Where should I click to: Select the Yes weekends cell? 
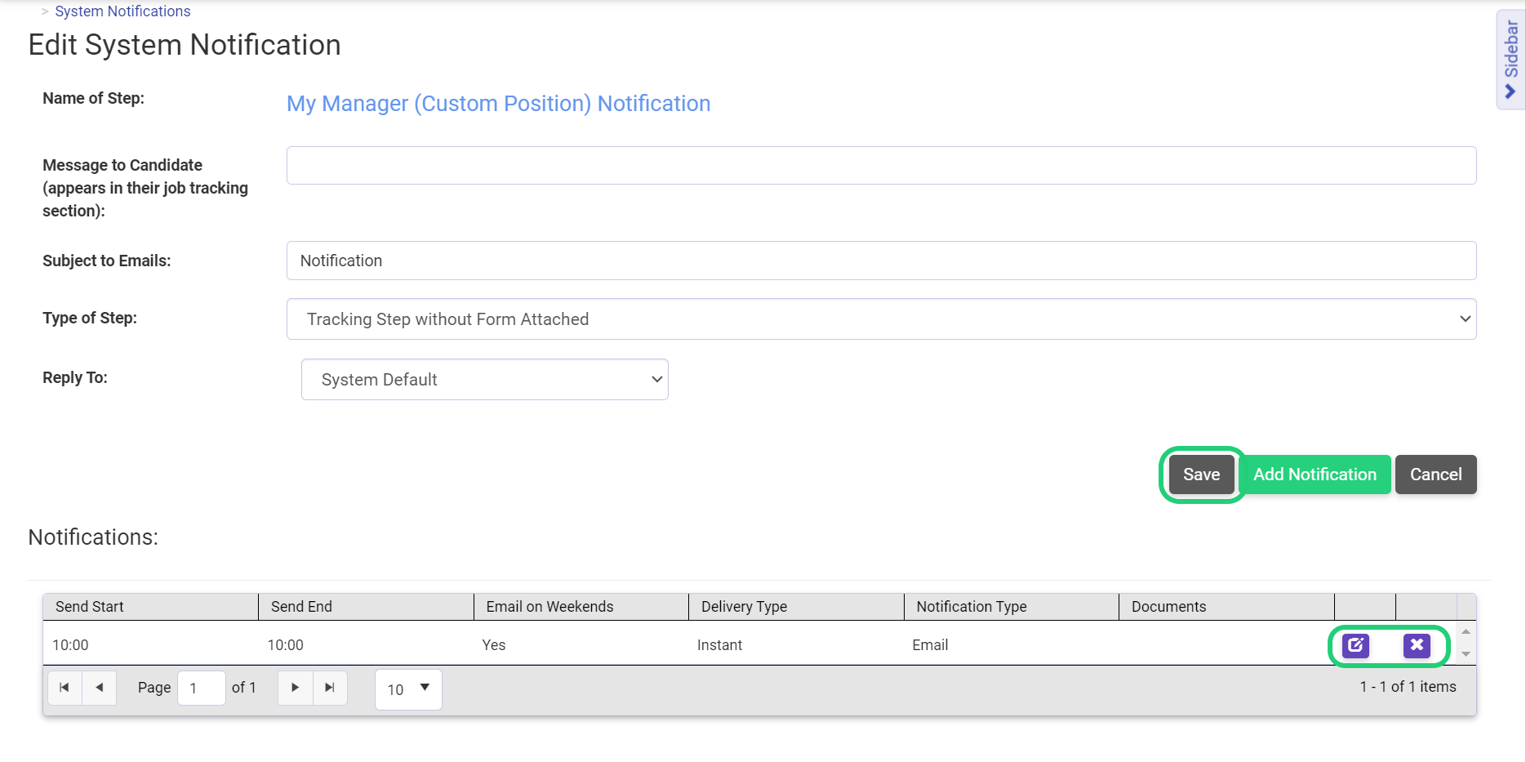pos(581,645)
